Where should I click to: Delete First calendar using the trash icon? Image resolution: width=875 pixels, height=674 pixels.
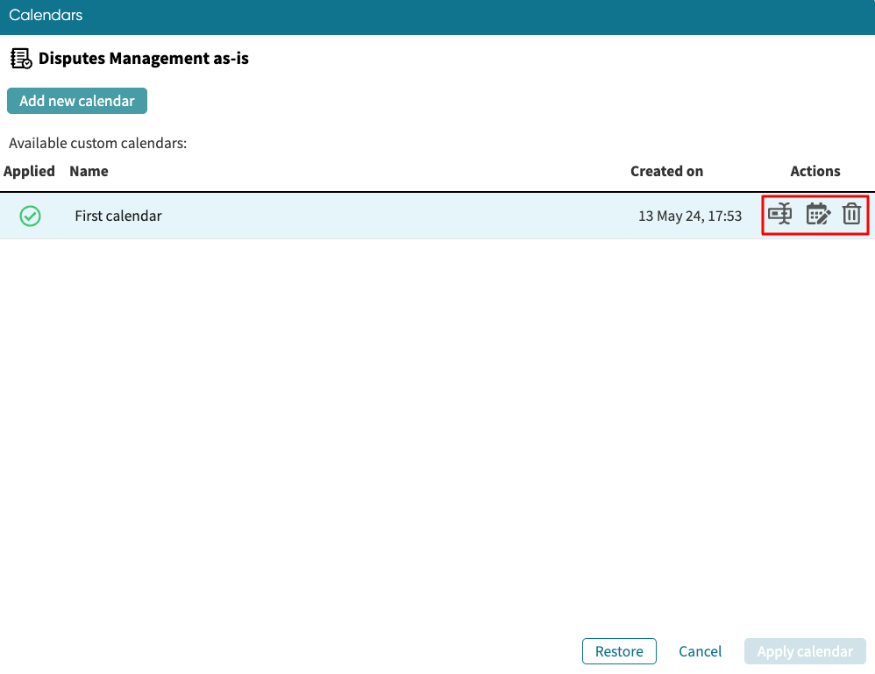851,214
